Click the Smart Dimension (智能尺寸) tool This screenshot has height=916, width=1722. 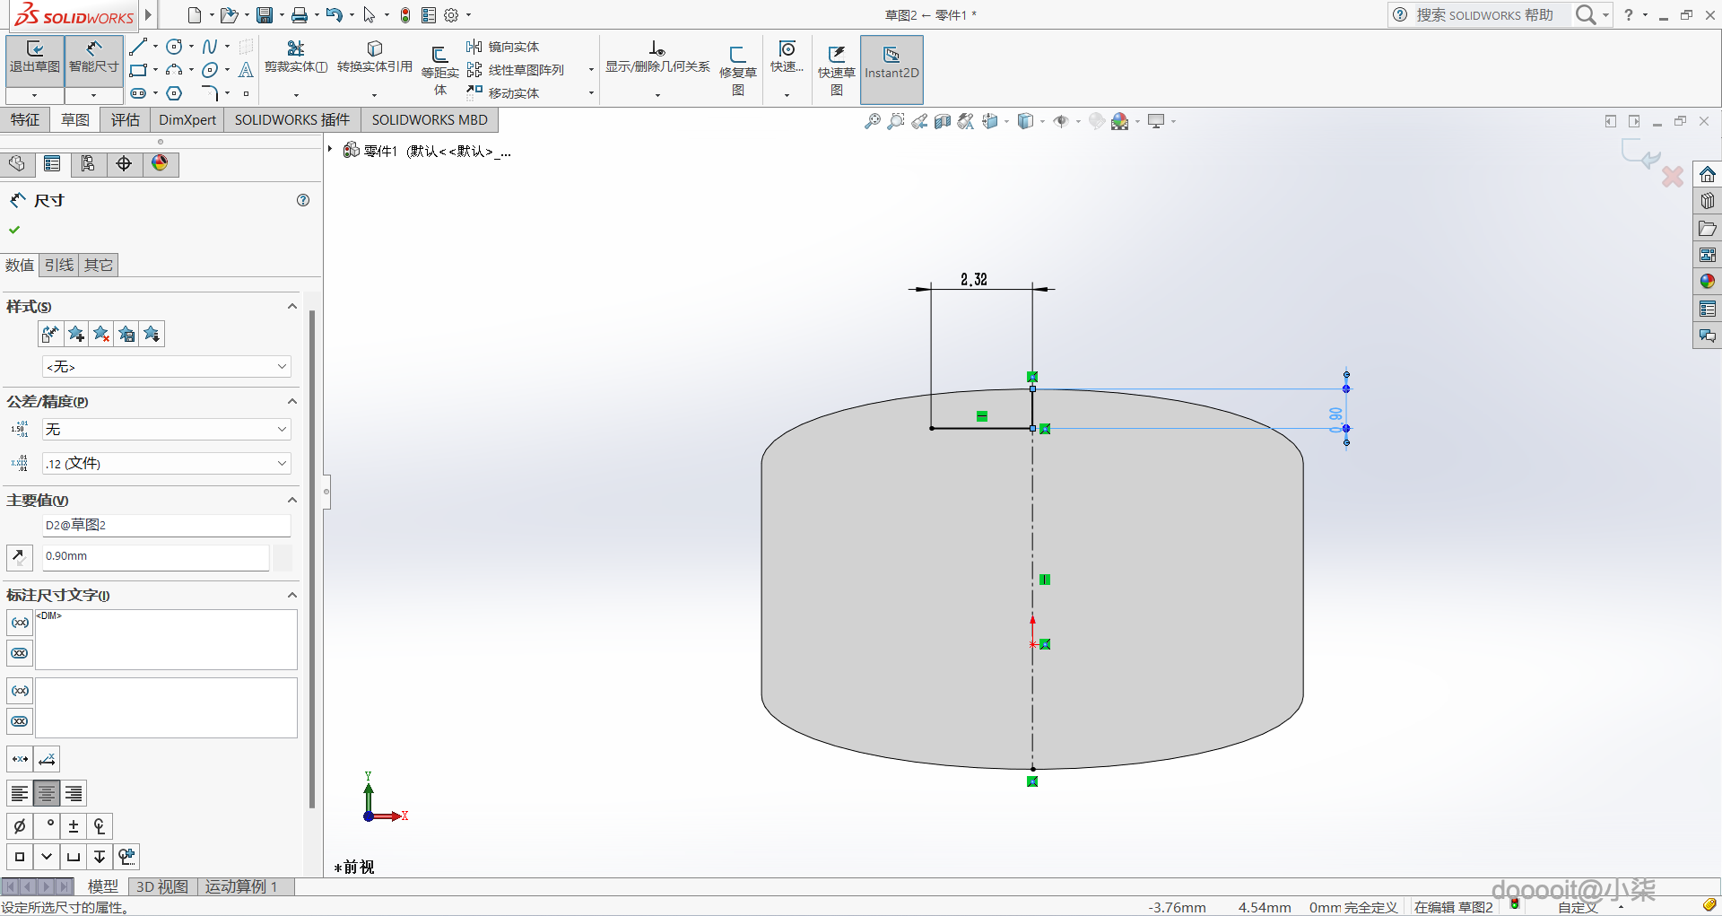(x=93, y=56)
